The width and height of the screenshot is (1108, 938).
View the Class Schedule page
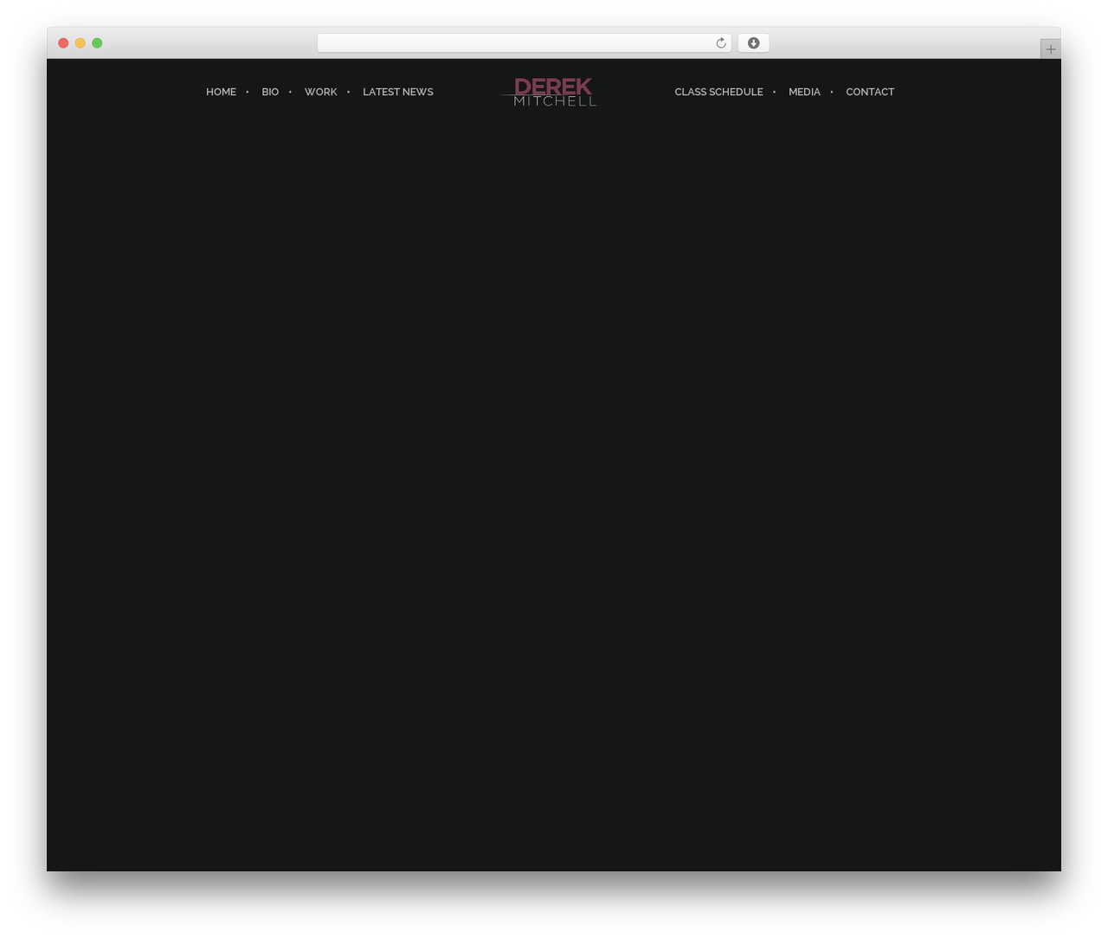click(x=718, y=92)
